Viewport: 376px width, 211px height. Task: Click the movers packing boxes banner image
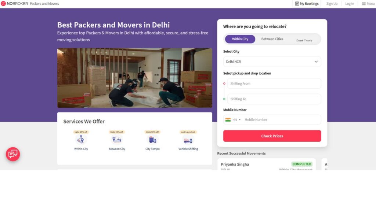(134, 78)
